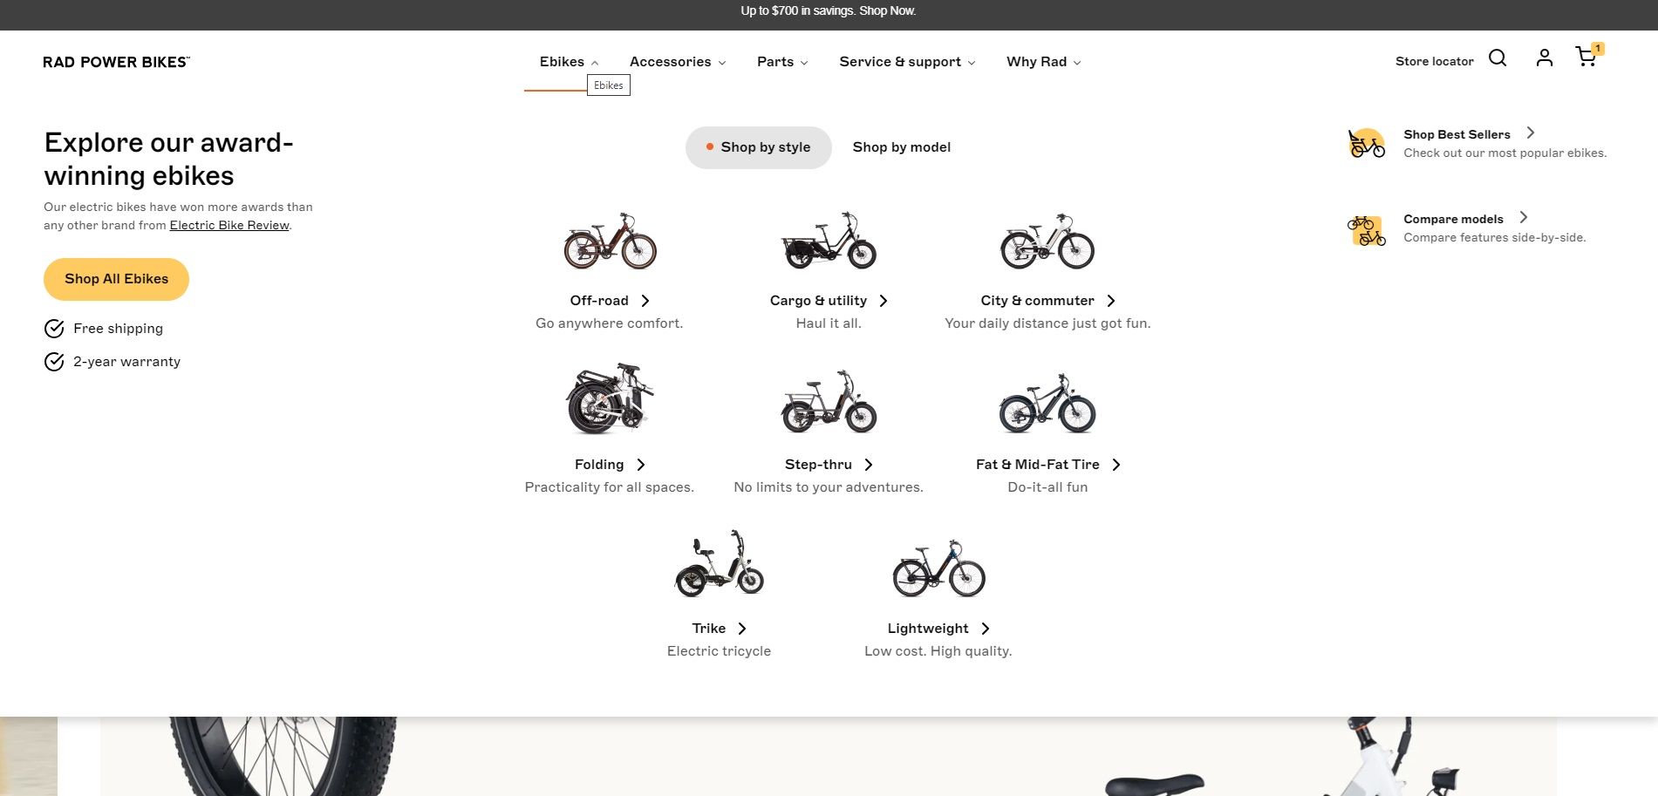Switch to Shop by model
The height and width of the screenshot is (796, 1658).
(902, 147)
